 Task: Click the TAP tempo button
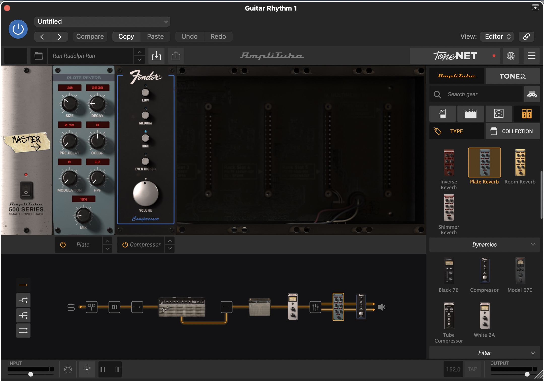point(472,369)
